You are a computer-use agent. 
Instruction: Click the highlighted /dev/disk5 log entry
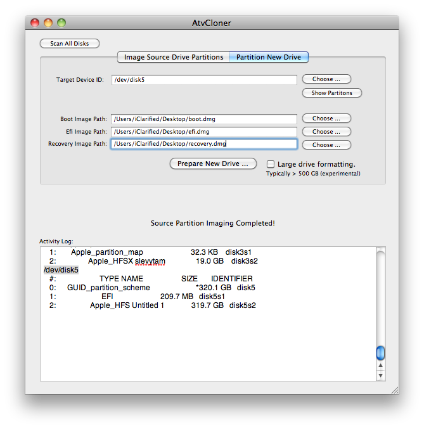[x=61, y=270]
